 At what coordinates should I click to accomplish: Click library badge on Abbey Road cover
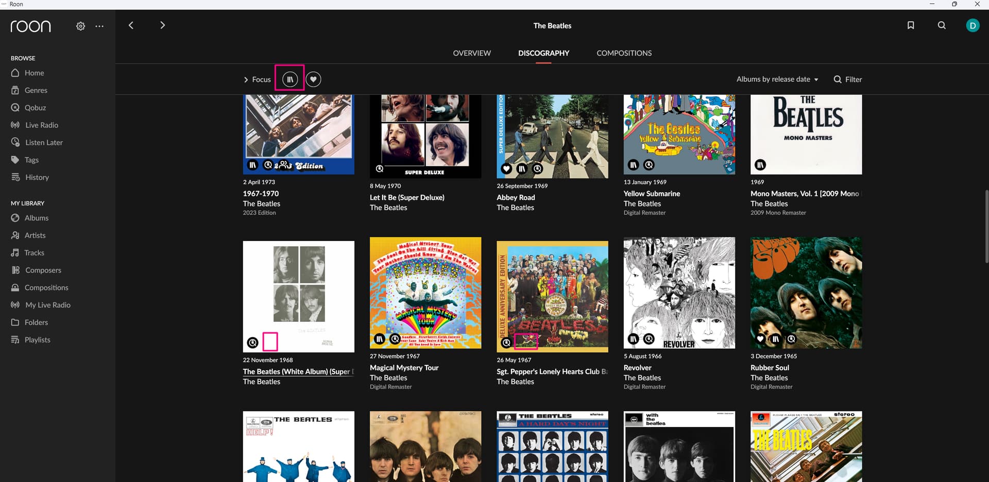pos(522,169)
